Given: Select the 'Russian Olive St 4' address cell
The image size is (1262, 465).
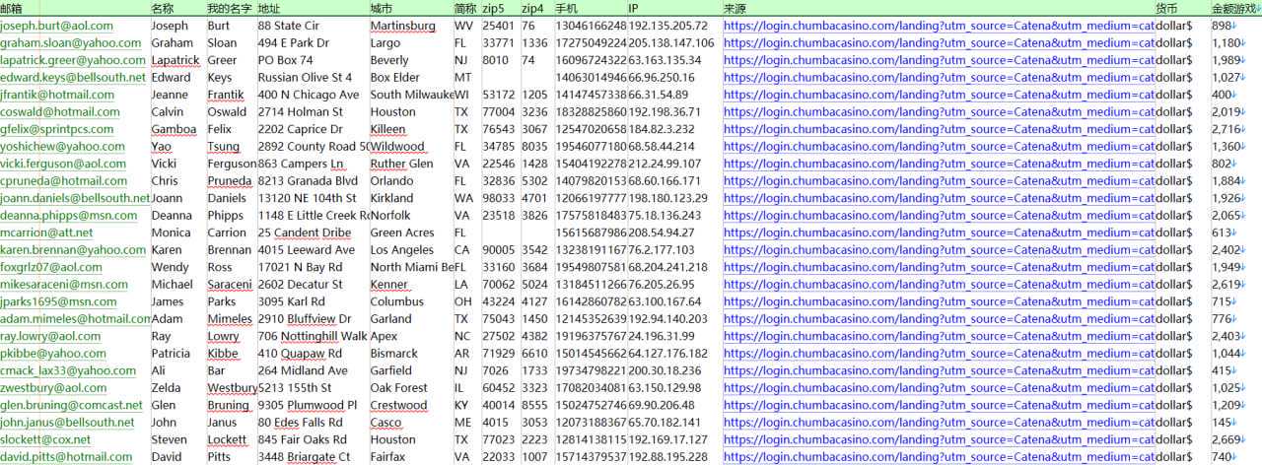Looking at the screenshot, I should tap(305, 78).
